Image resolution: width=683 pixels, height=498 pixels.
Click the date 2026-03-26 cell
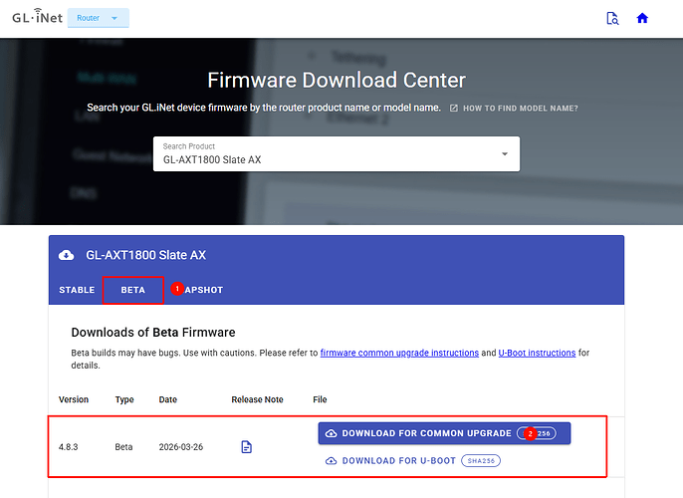[181, 447]
